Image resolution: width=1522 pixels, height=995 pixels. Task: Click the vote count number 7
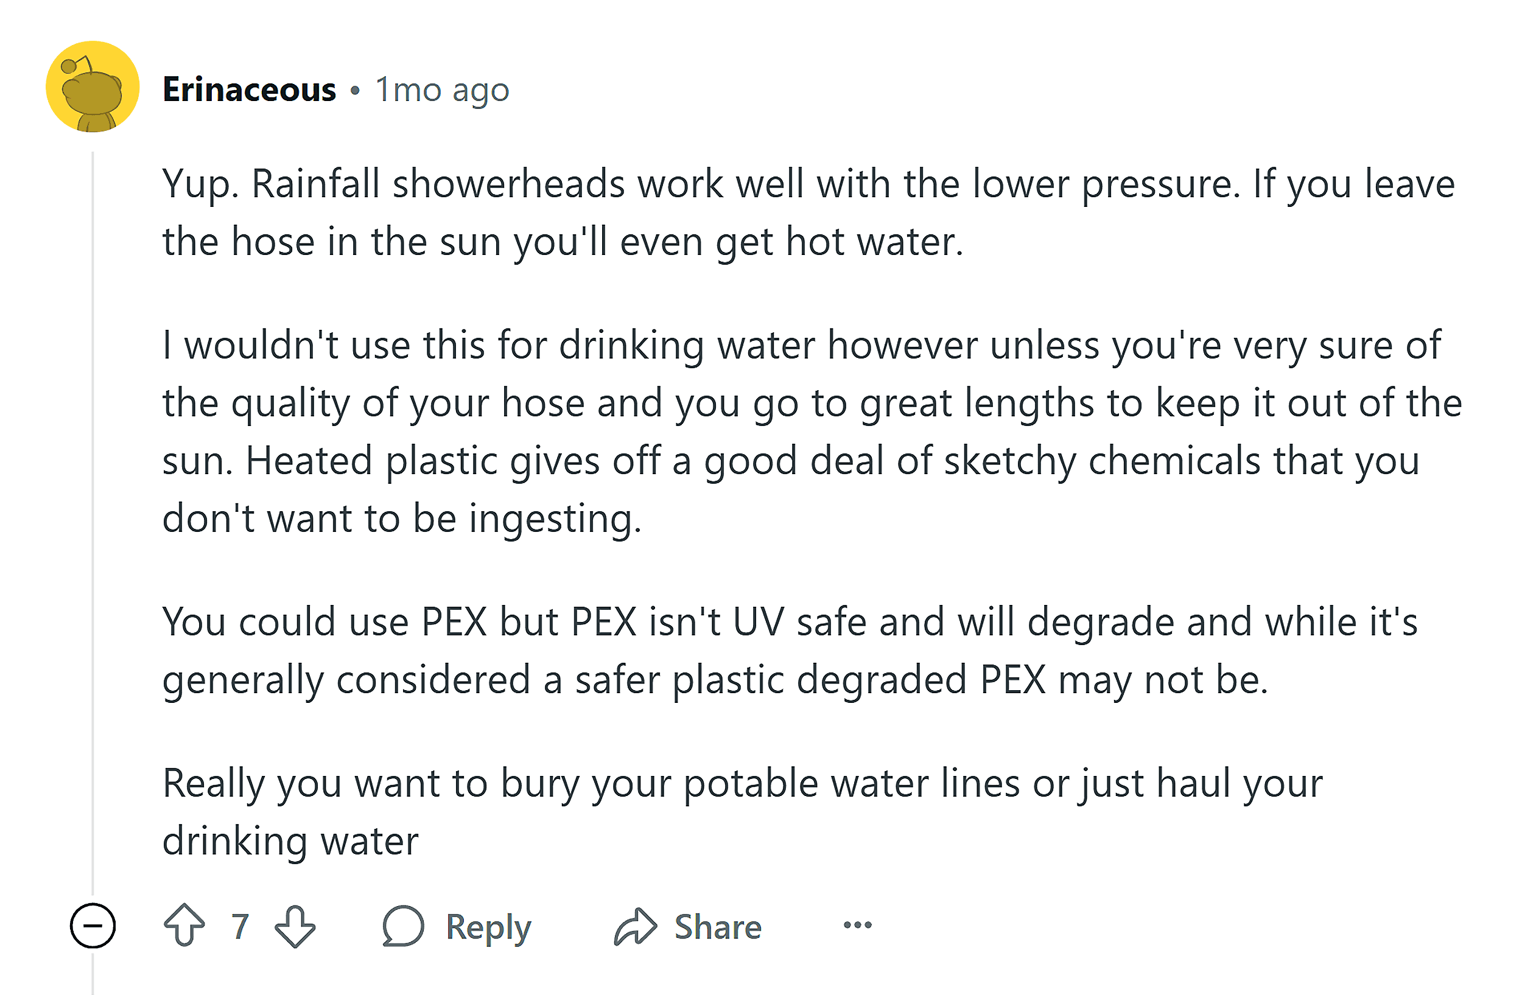240,926
